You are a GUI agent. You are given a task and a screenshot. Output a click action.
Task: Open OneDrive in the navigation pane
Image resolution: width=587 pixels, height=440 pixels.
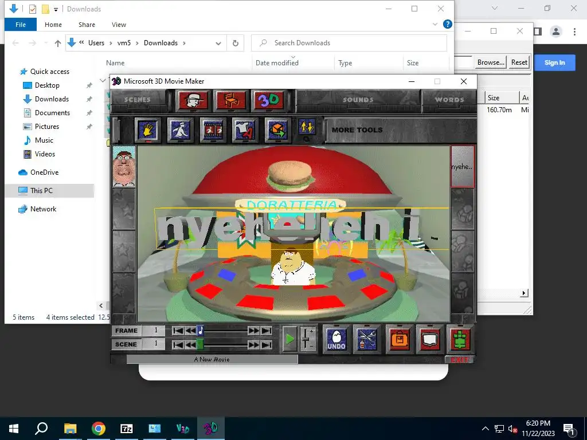(44, 172)
